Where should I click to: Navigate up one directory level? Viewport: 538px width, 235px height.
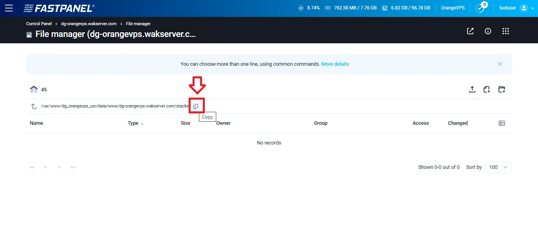[x=33, y=106]
